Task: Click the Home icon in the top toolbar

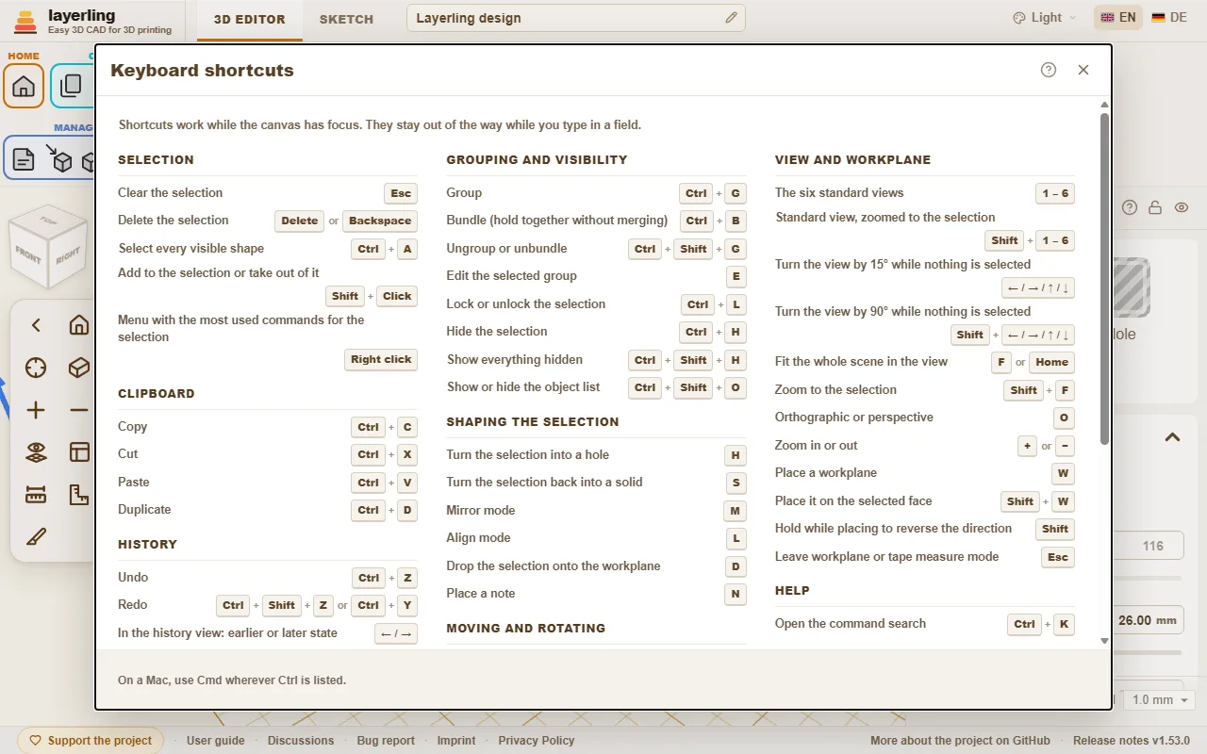Action: point(24,86)
